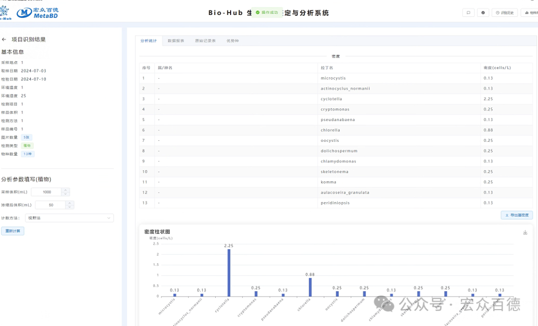This screenshot has height=326, width=538.
Task: Click the 检验日期 value 2024-07-10
Action: [x=33, y=79]
